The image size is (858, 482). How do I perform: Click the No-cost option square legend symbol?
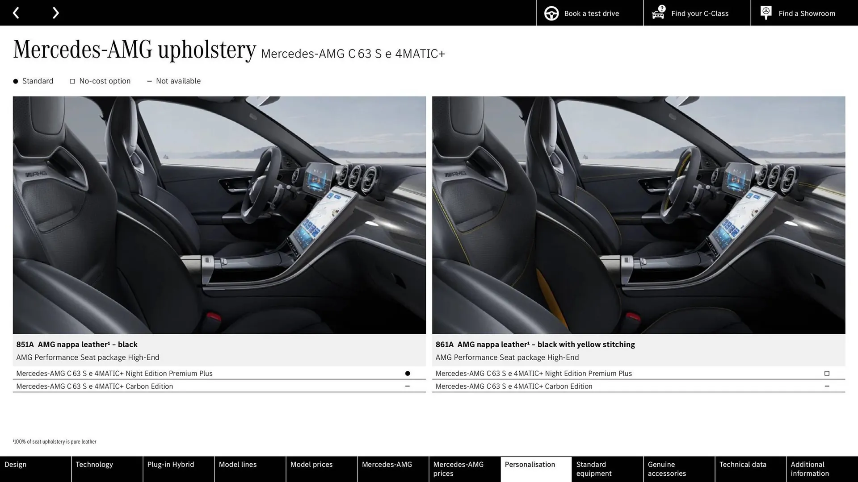point(72,81)
